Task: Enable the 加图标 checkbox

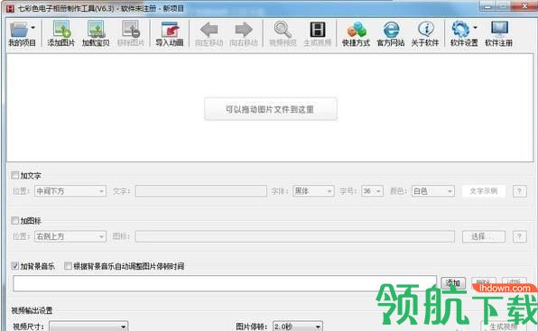Action: tap(15, 221)
